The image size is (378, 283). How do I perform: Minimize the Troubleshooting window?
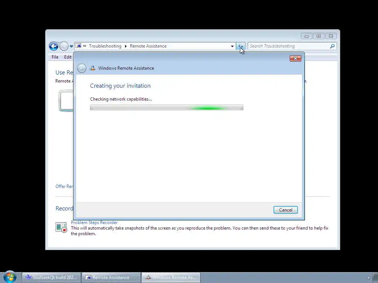coord(306,36)
